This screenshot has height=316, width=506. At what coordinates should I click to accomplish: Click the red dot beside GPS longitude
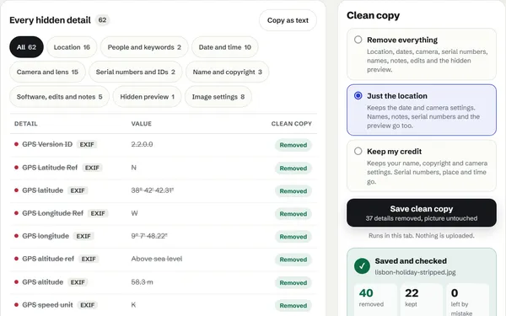point(16,236)
